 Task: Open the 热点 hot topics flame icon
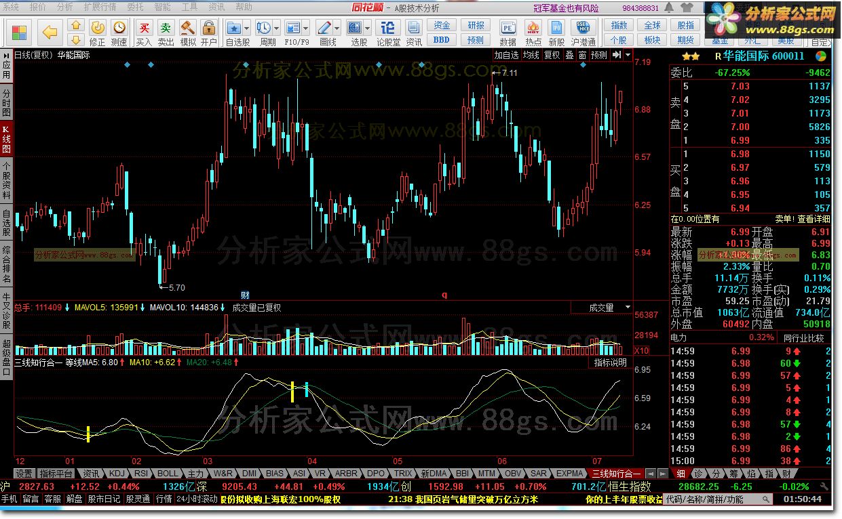coord(533,32)
